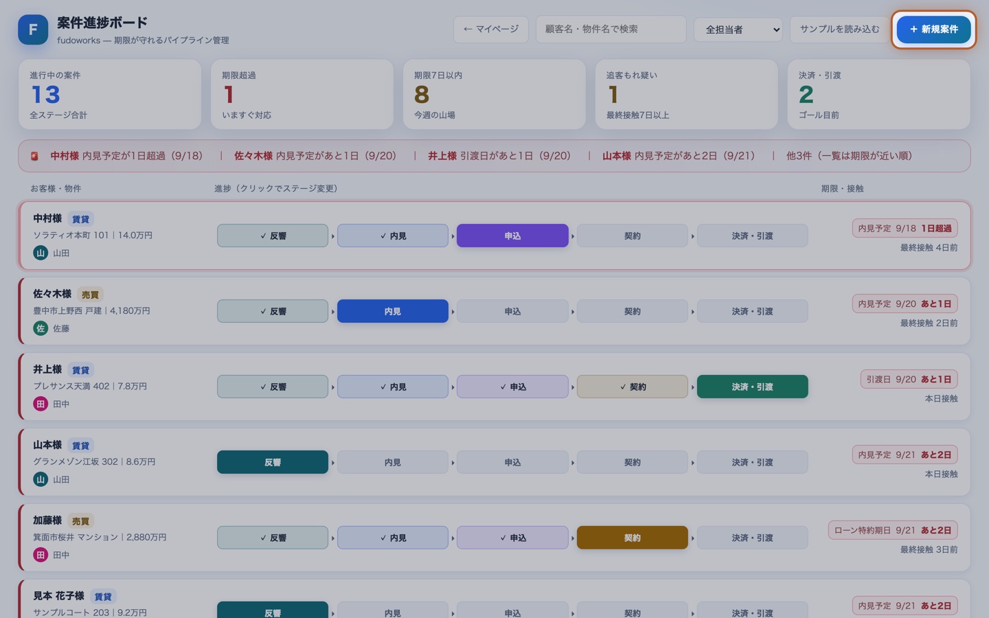Set 中村様 stage to 内見
The image size is (989, 618).
393,236
